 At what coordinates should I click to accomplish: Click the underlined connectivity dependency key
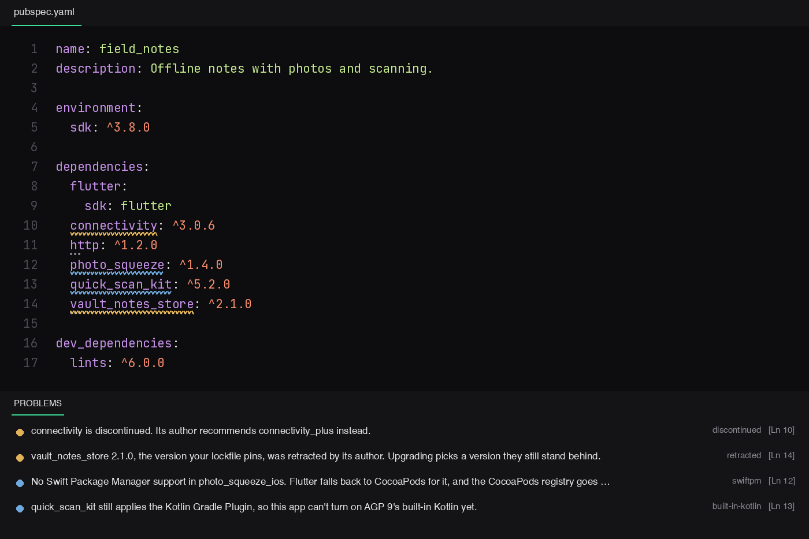pos(114,226)
